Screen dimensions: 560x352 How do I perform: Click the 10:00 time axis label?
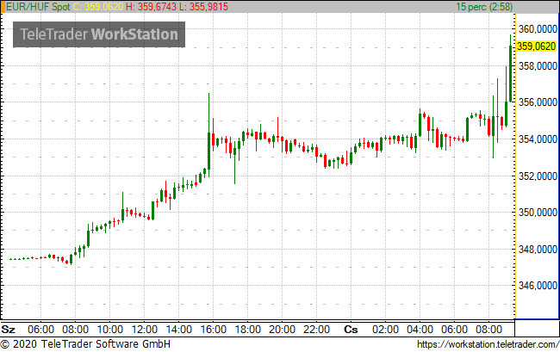pyautogui.click(x=109, y=329)
